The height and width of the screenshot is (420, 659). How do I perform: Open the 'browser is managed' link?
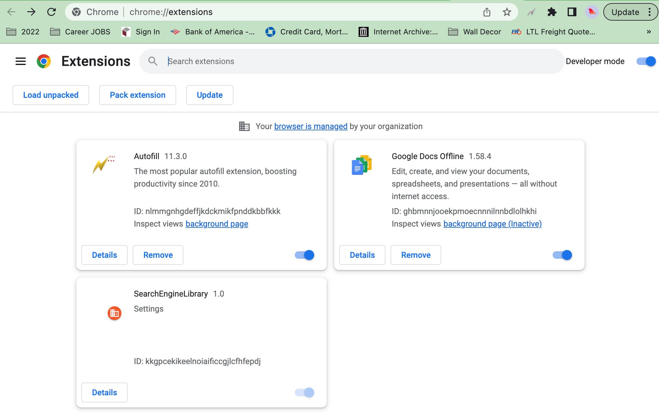[311, 126]
